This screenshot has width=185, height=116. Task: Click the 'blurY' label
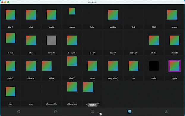(x=31, y=27)
